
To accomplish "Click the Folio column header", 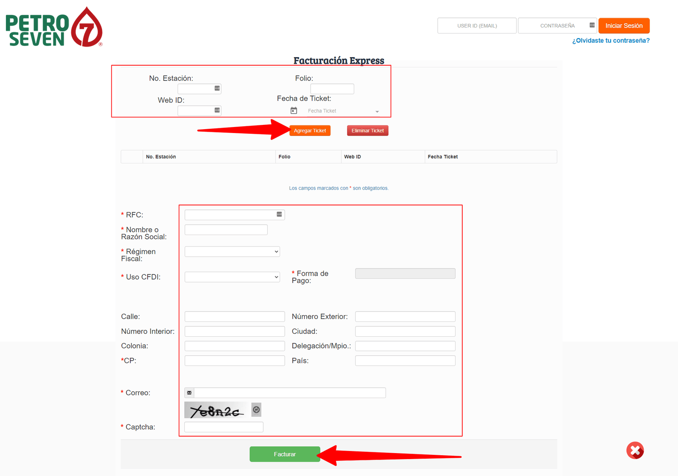I will (x=308, y=157).
